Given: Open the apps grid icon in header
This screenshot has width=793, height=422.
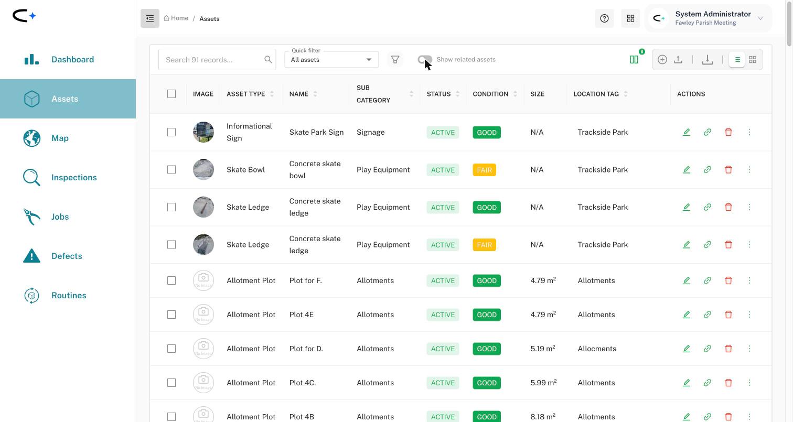Looking at the screenshot, I should point(630,18).
